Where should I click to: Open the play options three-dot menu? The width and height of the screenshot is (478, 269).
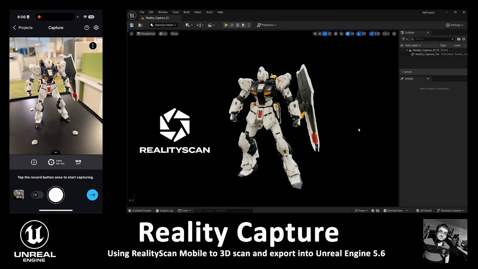click(249, 25)
